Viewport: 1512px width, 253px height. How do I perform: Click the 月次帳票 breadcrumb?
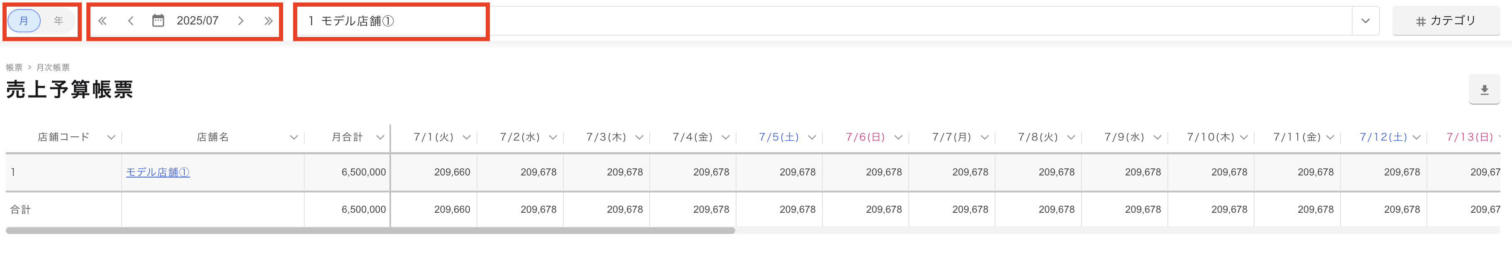click(x=53, y=68)
